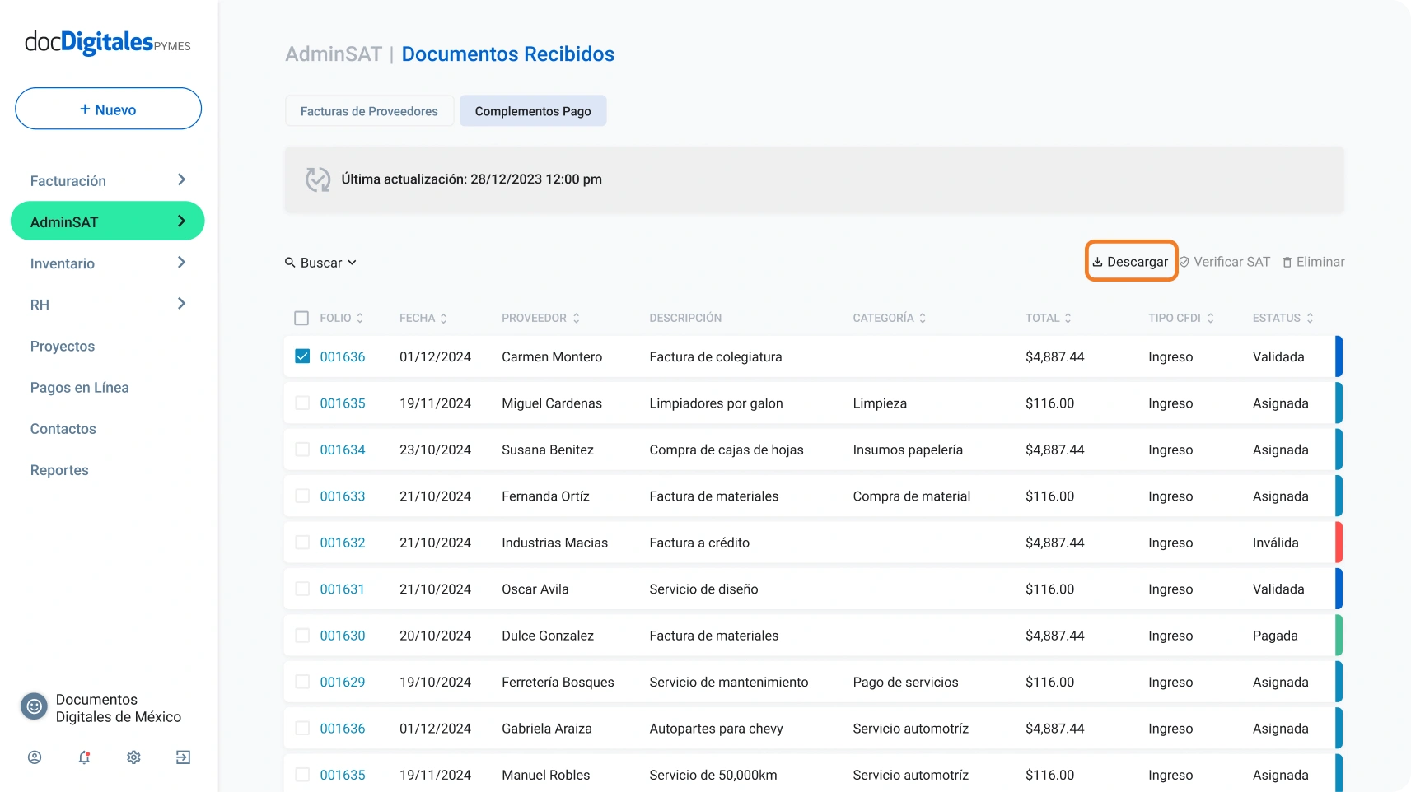Open Proyectos in the sidebar

pyautogui.click(x=63, y=347)
